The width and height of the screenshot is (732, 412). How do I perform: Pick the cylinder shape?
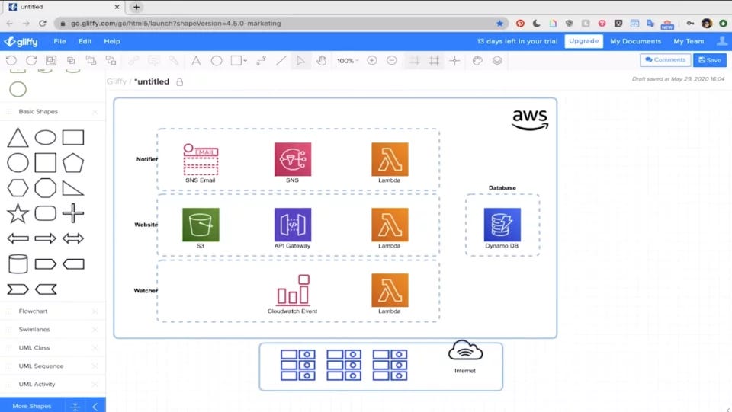(x=18, y=263)
